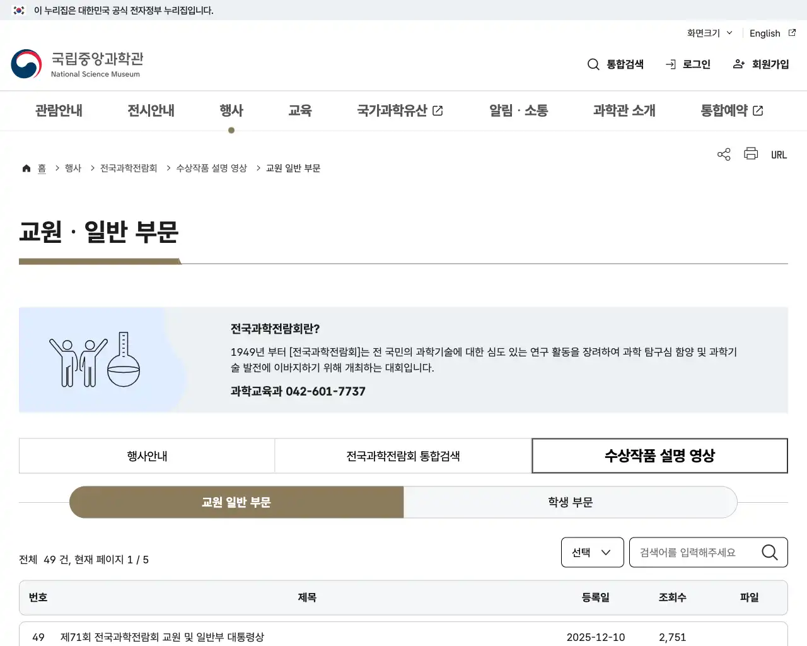Click the search magnifier inside the search box
This screenshot has height=646, width=807.
point(769,552)
